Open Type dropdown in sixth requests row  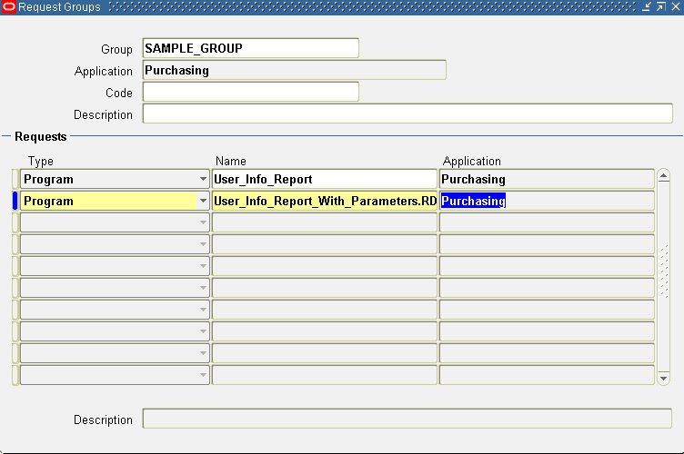coord(203,288)
